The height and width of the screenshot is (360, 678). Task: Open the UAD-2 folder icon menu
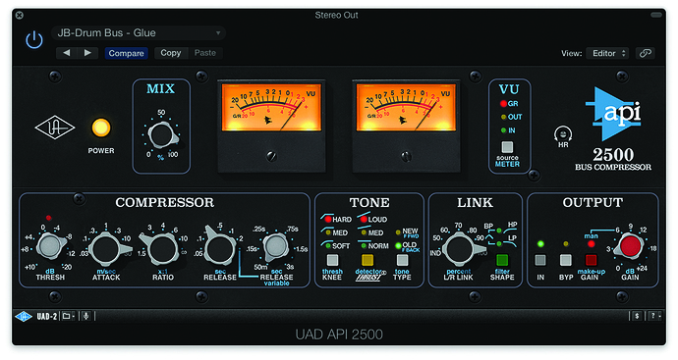68,317
